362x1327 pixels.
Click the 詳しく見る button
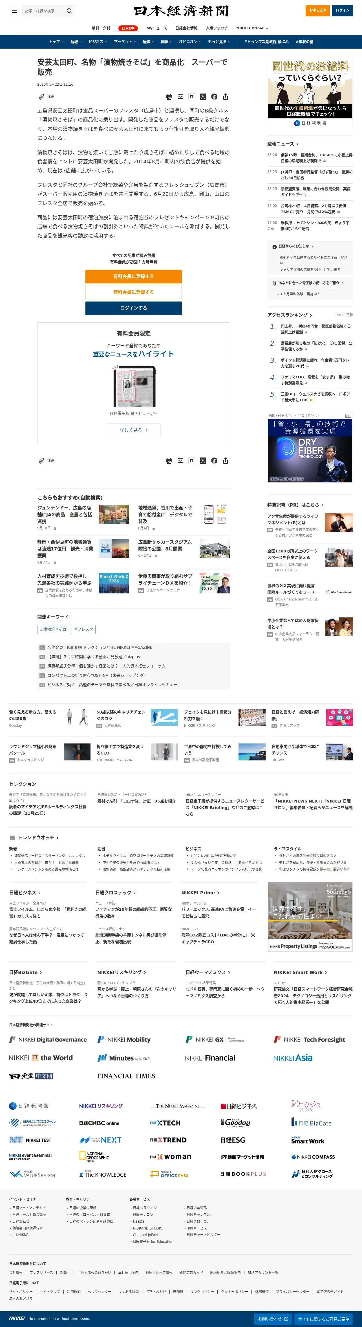click(134, 430)
